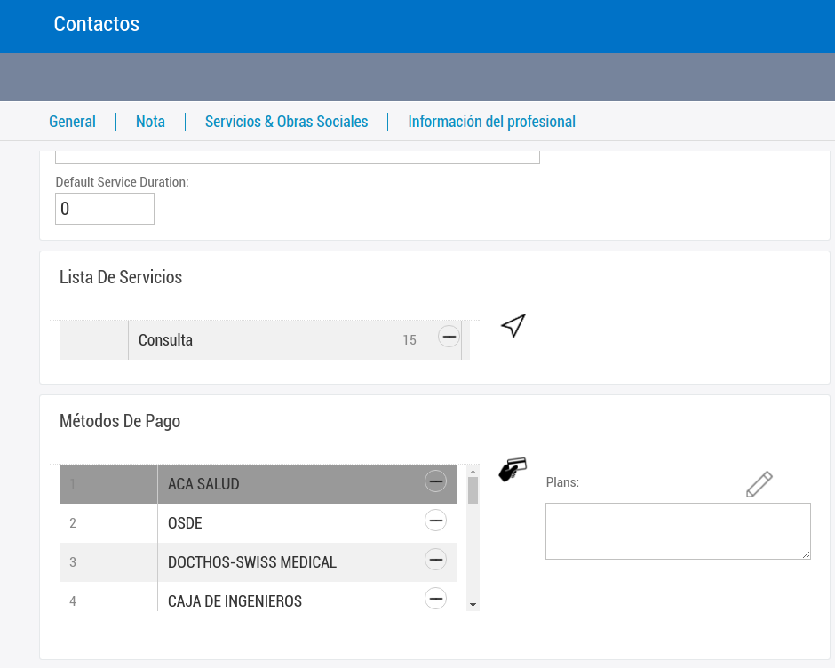Switch to the Nota tab
The height and width of the screenshot is (668, 835).
click(x=150, y=122)
